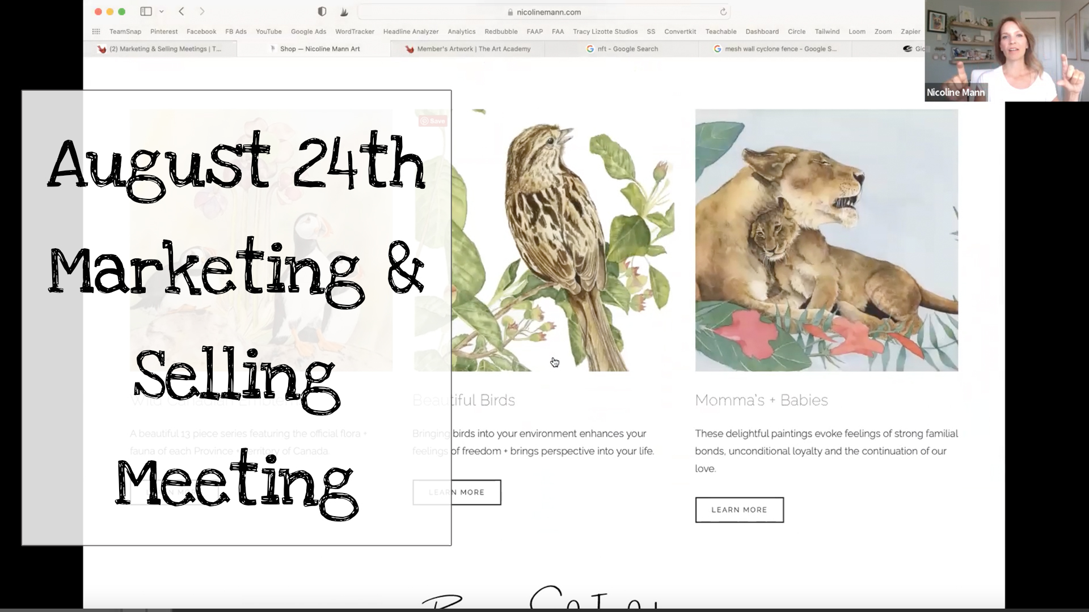
Task: Reload the page with the refresh icon
Action: coord(723,12)
